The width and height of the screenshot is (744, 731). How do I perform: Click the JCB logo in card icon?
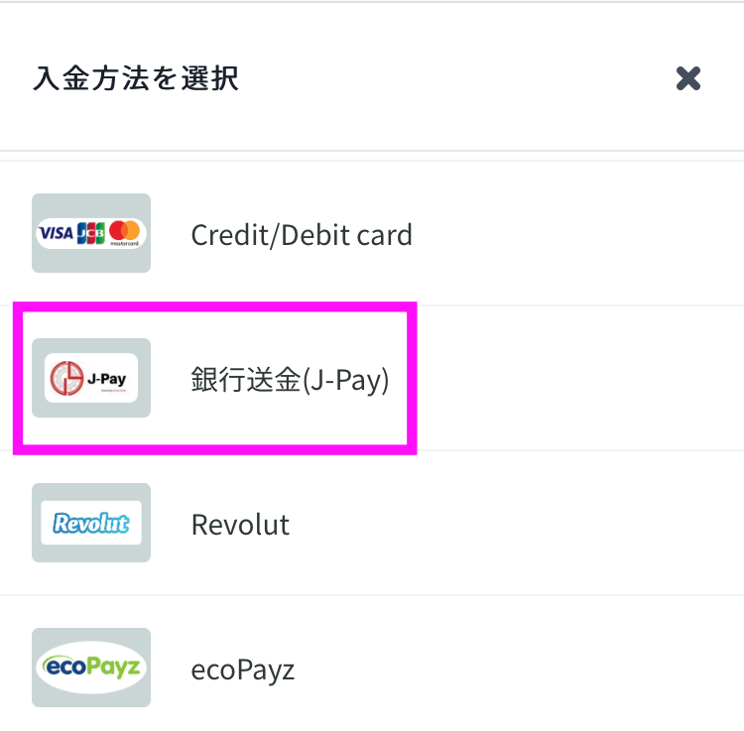pos(90,233)
